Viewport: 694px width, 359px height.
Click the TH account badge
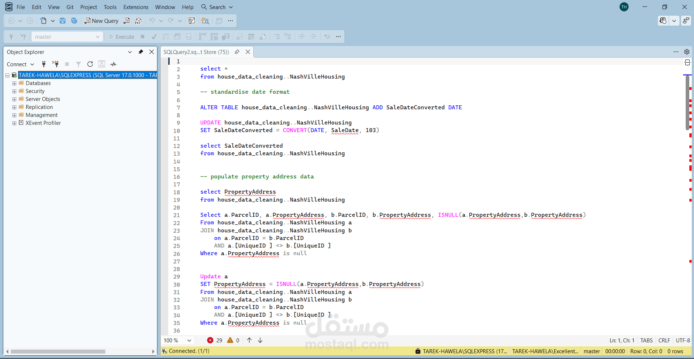pyautogui.click(x=624, y=7)
